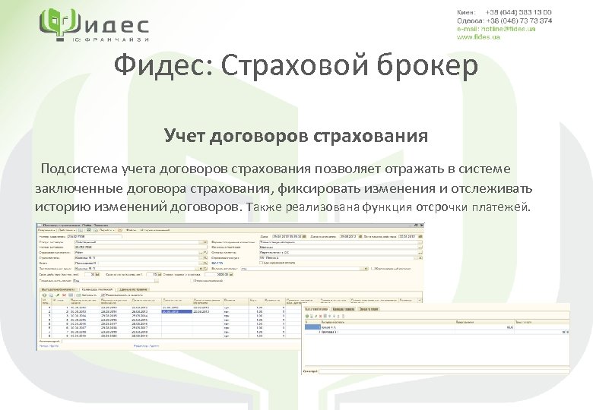Image resolution: width=593 pixels, height=410 pixels.
Task: Click the Заполнить button above the payments table
Action: click(x=86, y=295)
